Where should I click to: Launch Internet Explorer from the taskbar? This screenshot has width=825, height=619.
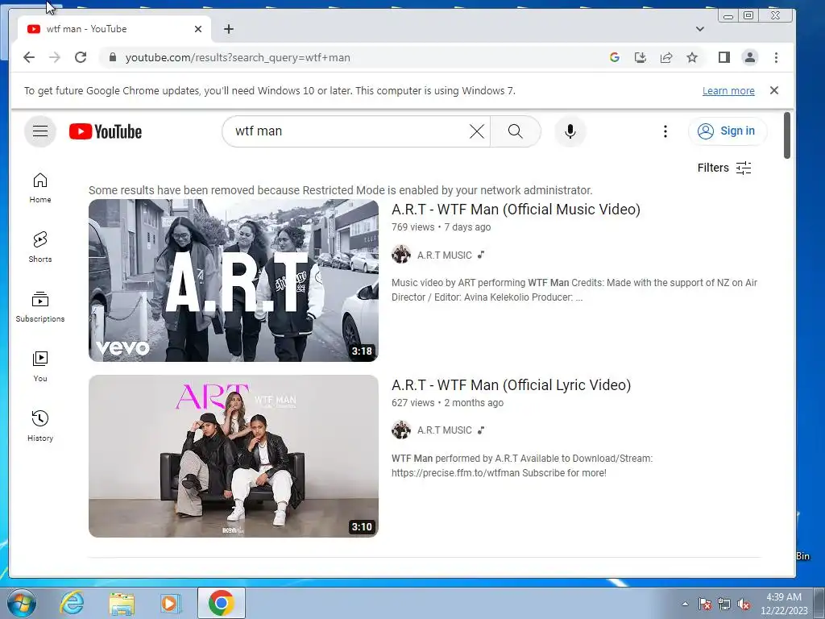[x=72, y=603]
